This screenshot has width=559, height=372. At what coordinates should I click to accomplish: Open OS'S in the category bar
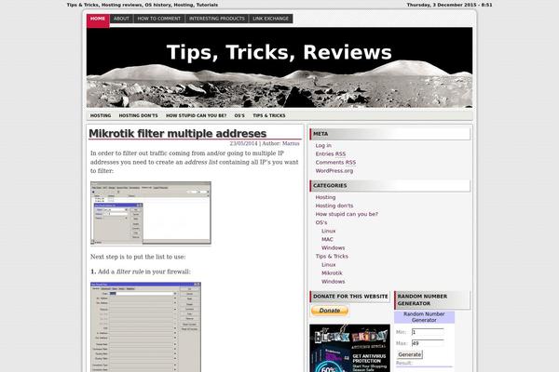pyautogui.click(x=239, y=115)
